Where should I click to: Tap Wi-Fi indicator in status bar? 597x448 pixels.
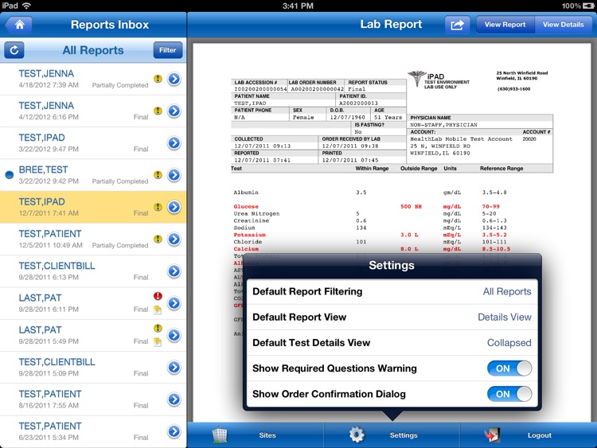click(26, 6)
